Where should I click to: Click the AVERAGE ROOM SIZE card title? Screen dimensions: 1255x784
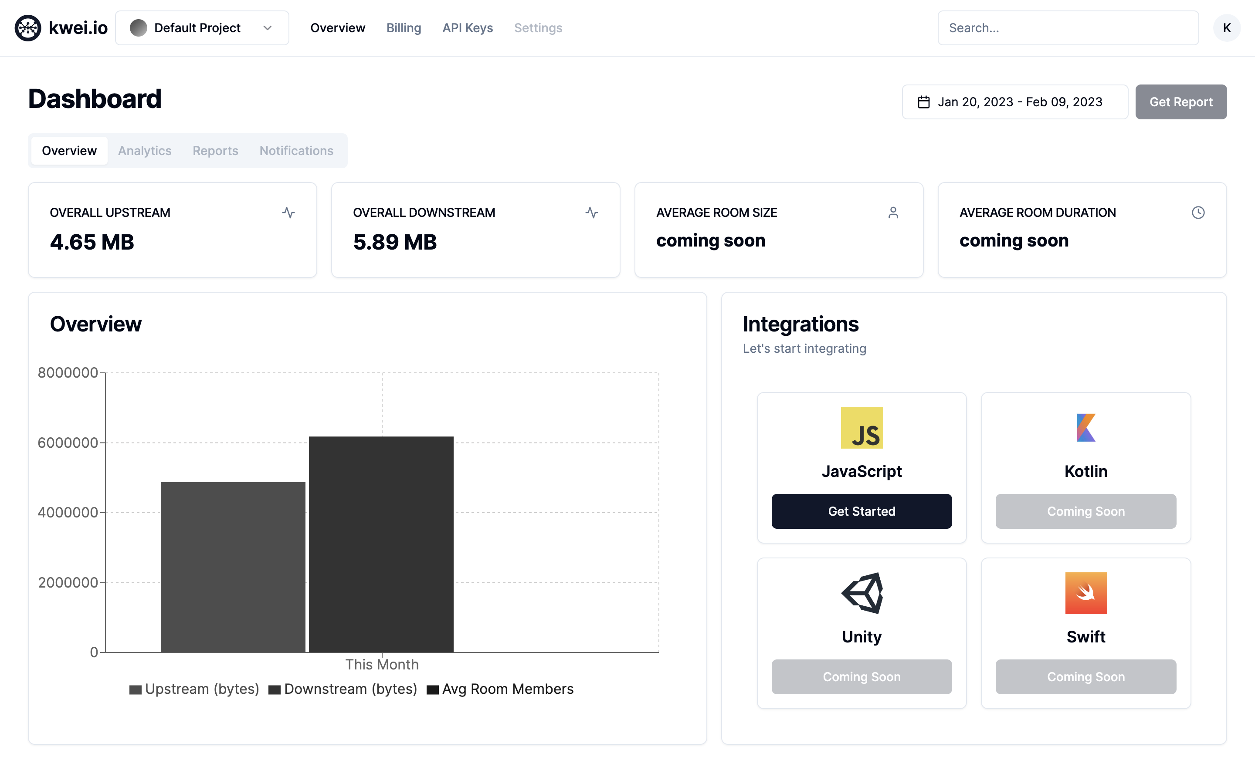click(x=716, y=213)
